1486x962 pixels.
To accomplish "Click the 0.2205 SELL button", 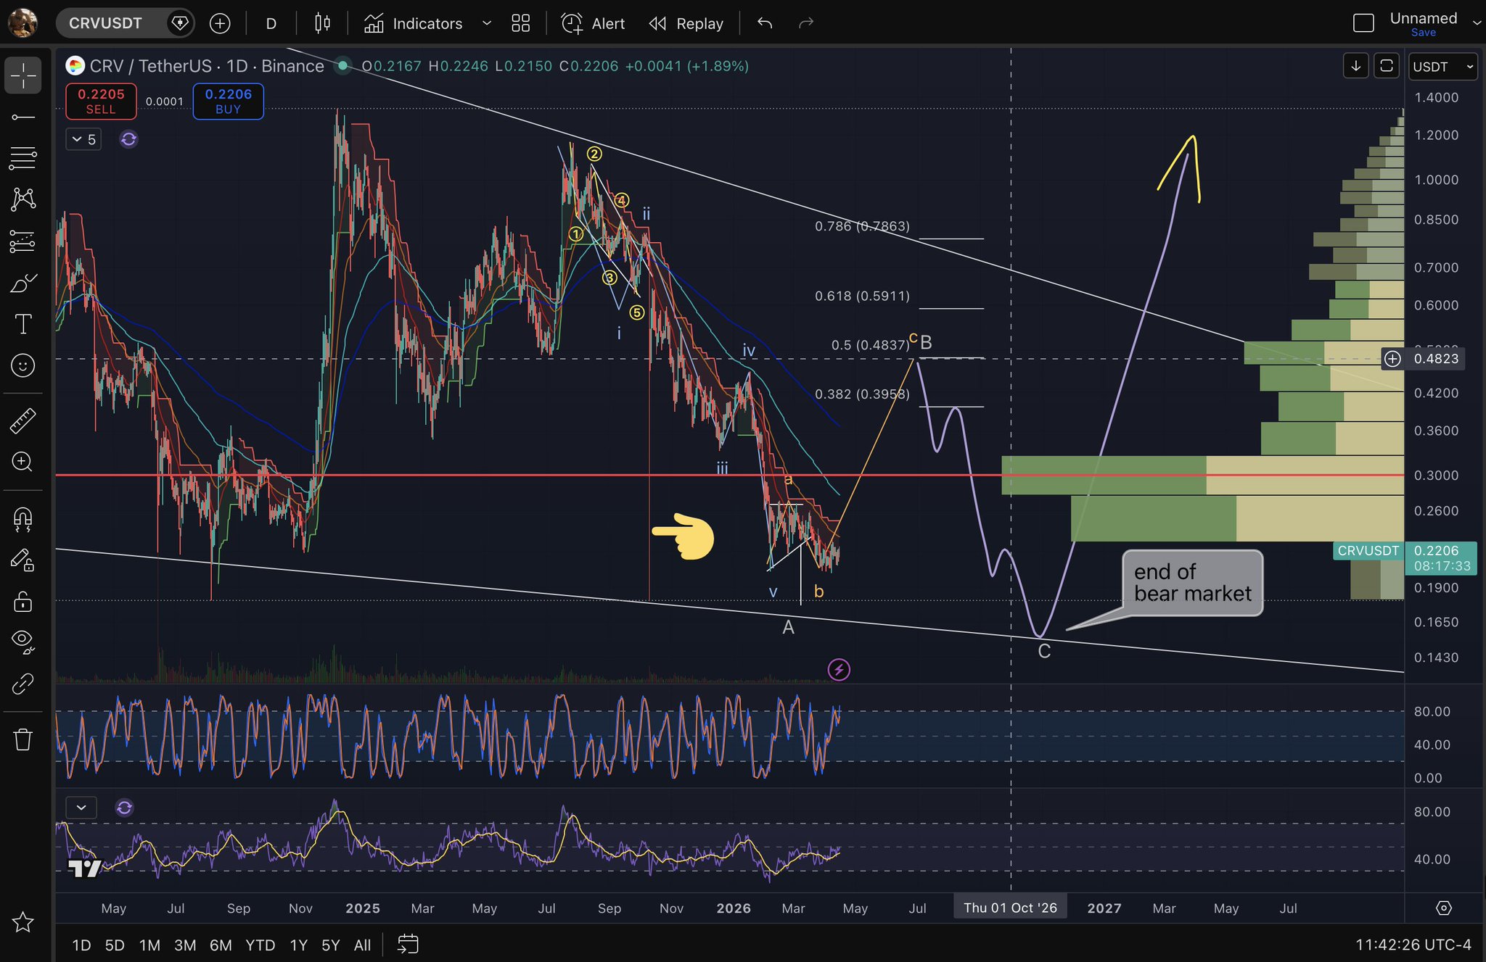I will [101, 101].
